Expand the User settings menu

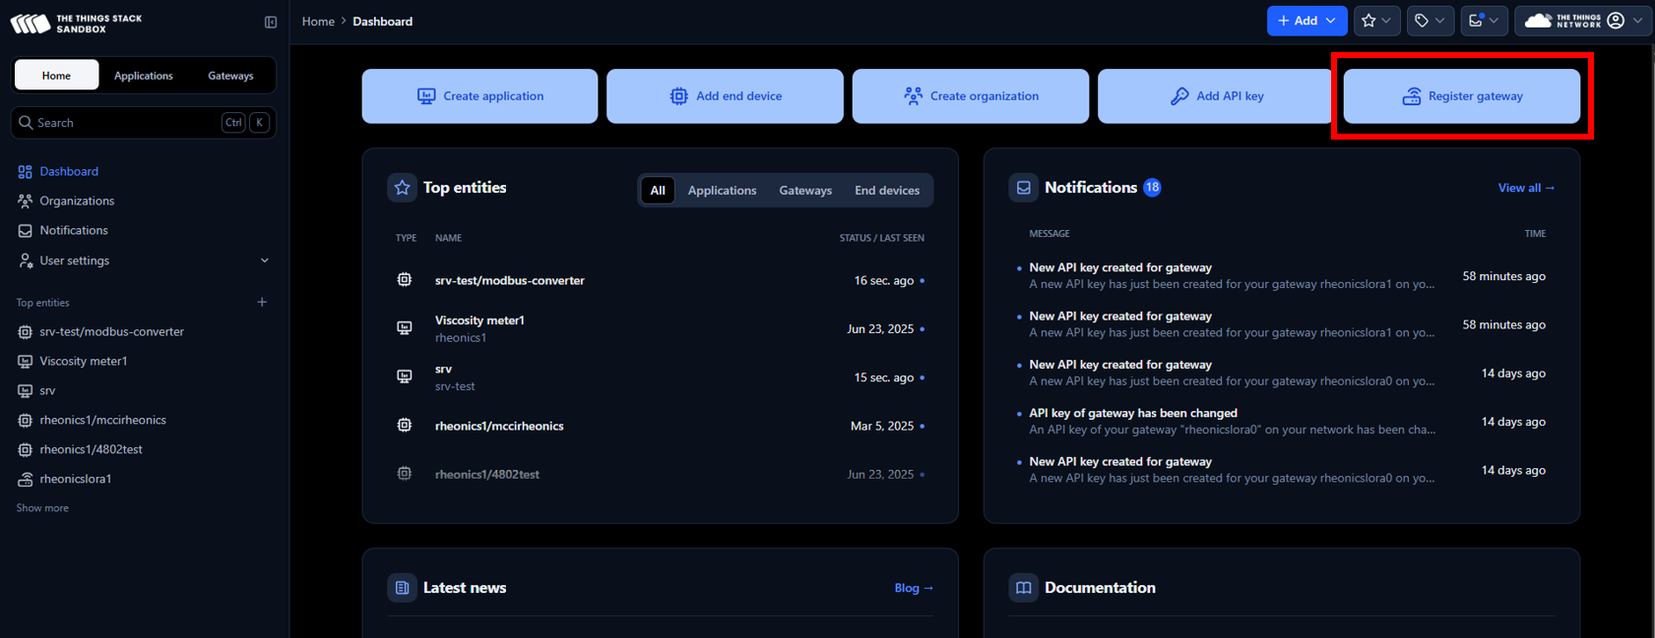pos(143,261)
